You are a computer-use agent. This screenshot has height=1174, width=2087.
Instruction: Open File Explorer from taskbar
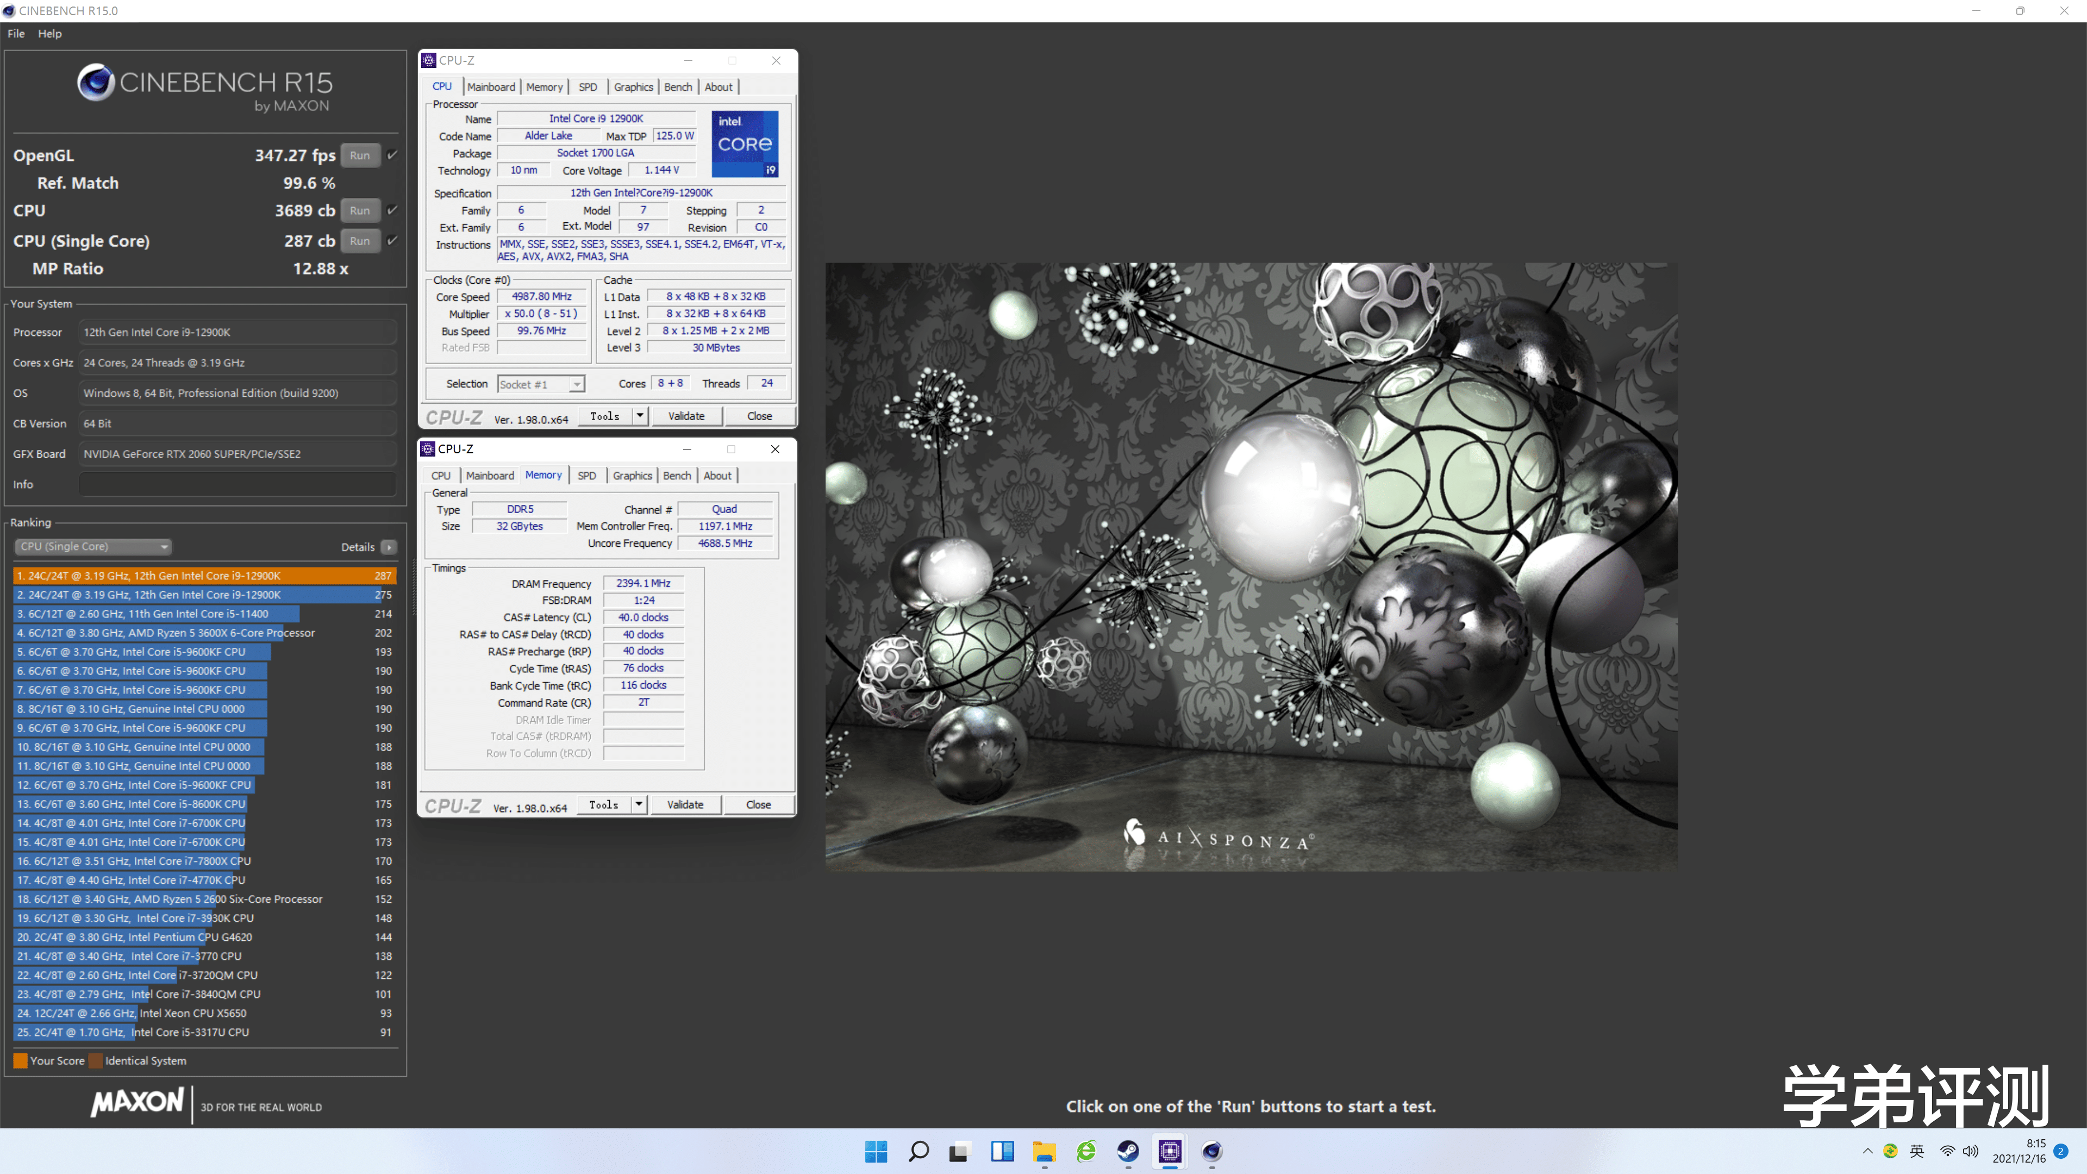[1043, 1151]
